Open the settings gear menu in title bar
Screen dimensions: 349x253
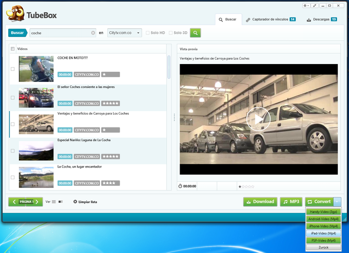click(306, 6)
